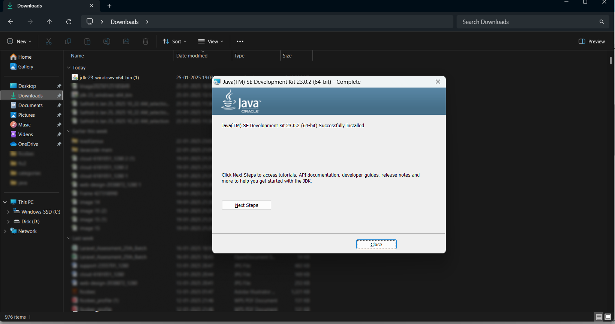Screen dimensions: 615x324
Task: Unpin Desktop using its pin icon
Action: point(59,86)
